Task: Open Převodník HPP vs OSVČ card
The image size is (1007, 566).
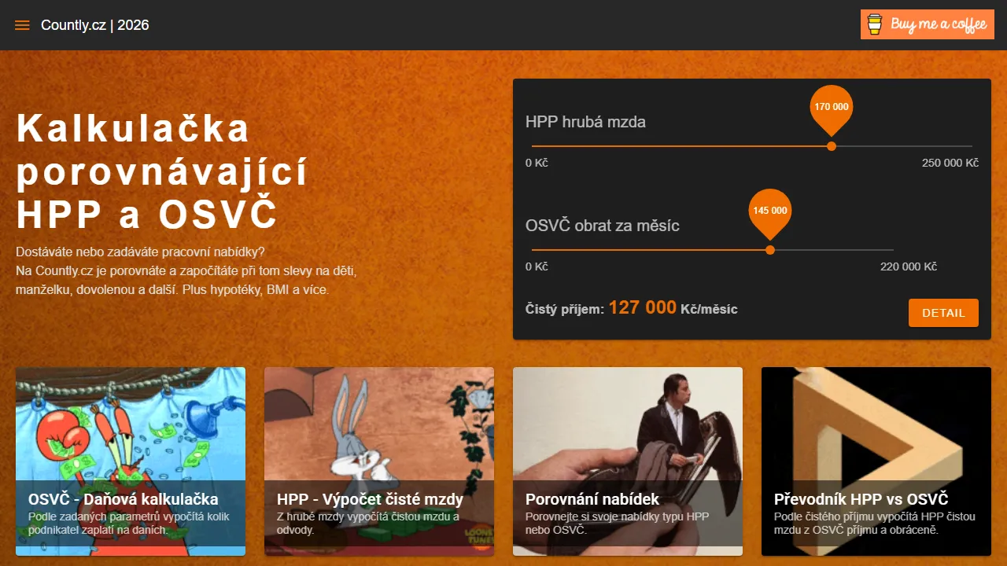Action: pyautogui.click(x=876, y=461)
